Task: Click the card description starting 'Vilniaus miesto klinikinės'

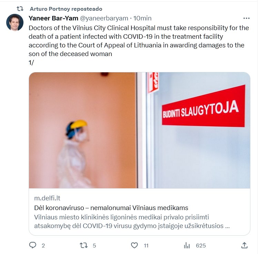Action: click(132, 221)
